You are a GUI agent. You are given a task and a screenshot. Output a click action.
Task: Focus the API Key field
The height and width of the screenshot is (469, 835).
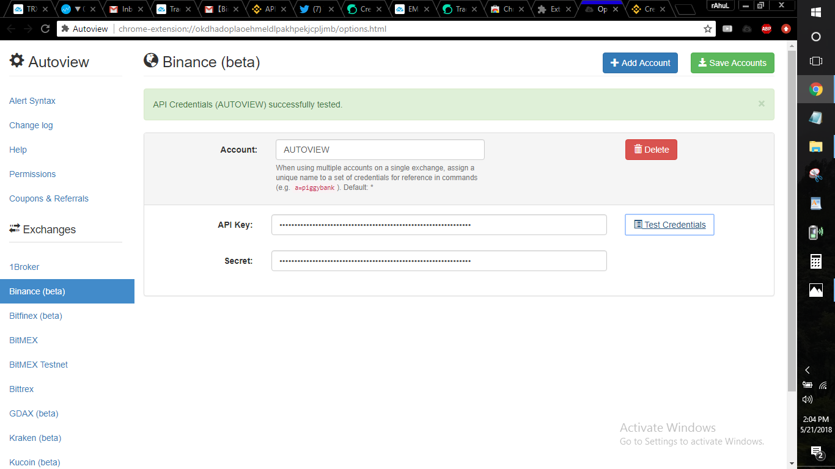[x=439, y=225]
